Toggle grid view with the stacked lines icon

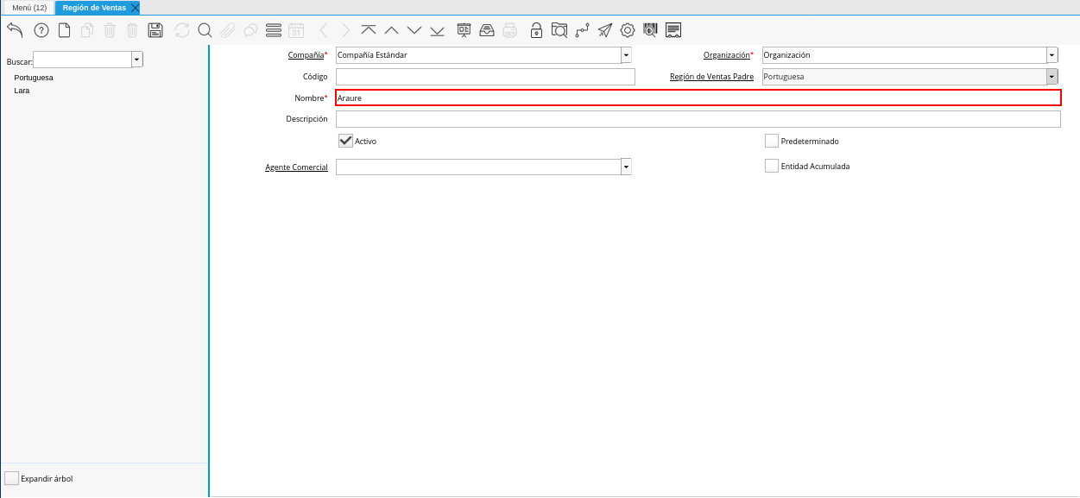coord(274,30)
